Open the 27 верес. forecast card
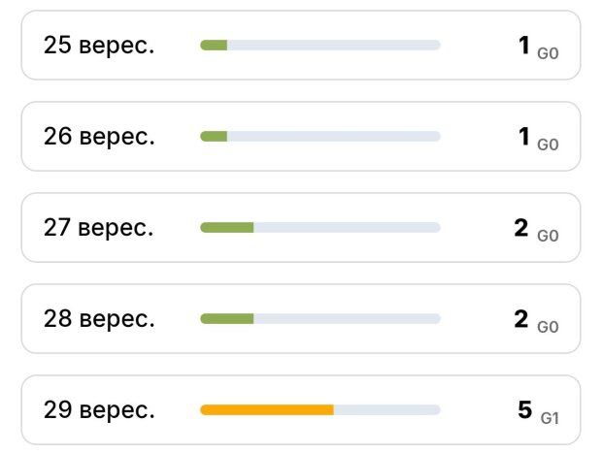The image size is (602, 453). coord(301,228)
